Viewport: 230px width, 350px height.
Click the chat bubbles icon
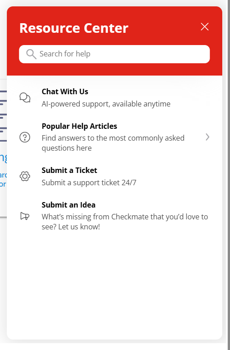[25, 97]
